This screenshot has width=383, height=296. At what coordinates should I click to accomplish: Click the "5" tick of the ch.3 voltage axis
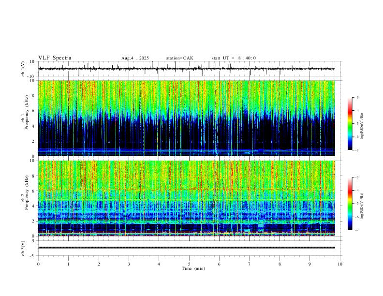(34, 241)
